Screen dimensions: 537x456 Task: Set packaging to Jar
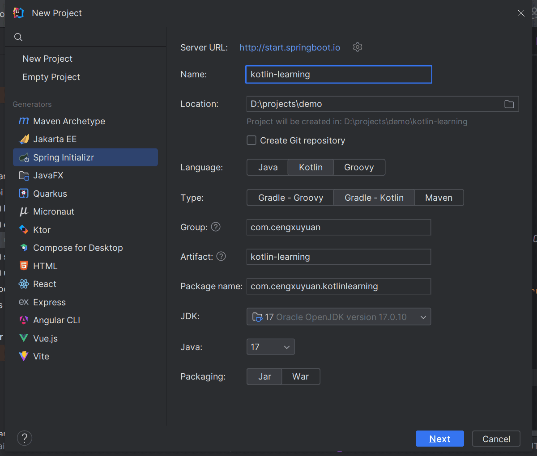[264, 376]
